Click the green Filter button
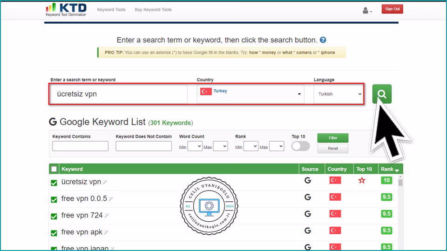447x251 pixels. [x=332, y=138]
